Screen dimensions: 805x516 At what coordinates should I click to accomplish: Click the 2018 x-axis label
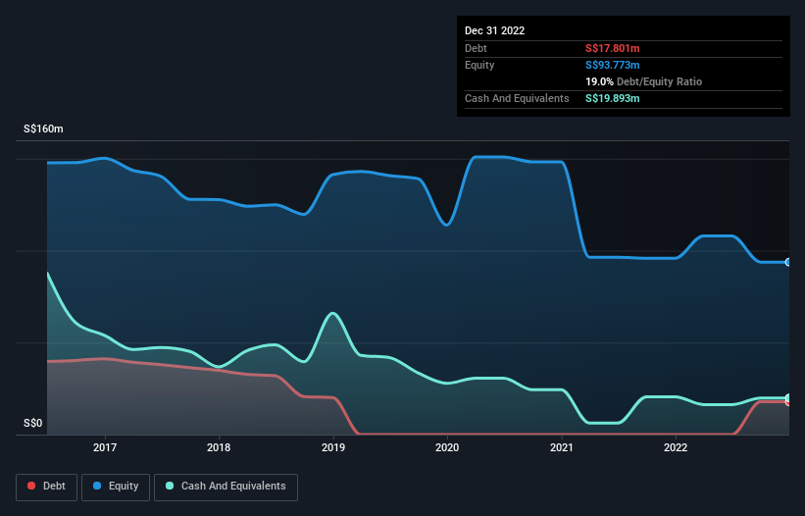pos(219,447)
